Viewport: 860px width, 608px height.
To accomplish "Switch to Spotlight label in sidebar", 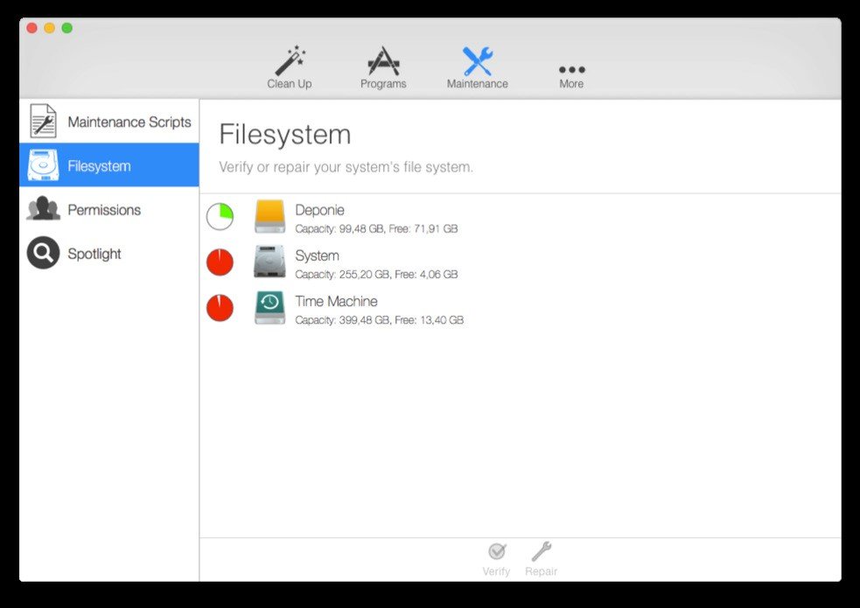I will tap(94, 254).
